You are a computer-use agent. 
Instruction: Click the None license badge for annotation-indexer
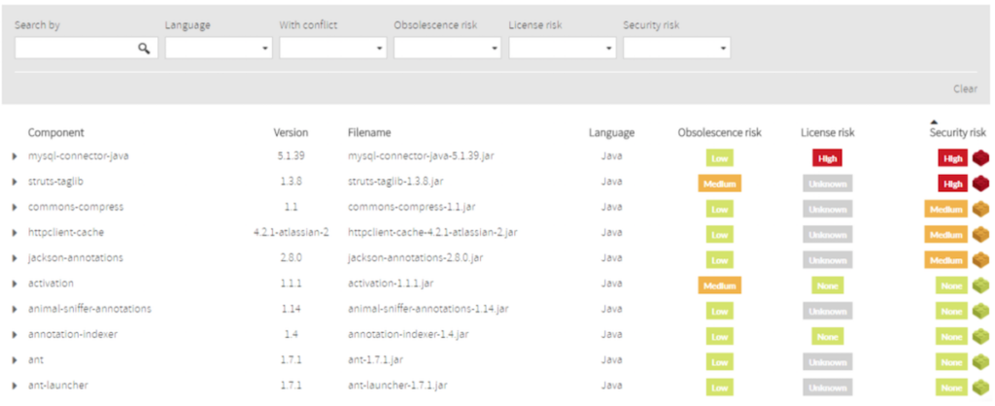tap(828, 336)
